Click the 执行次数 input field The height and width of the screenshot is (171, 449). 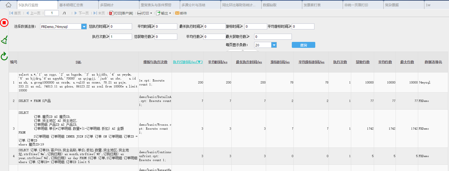(x=121, y=37)
